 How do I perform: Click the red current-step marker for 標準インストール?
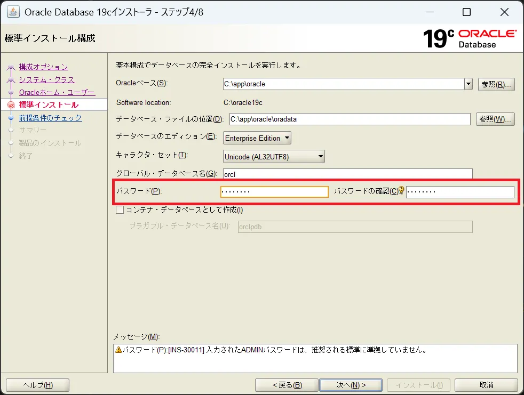pos(11,105)
